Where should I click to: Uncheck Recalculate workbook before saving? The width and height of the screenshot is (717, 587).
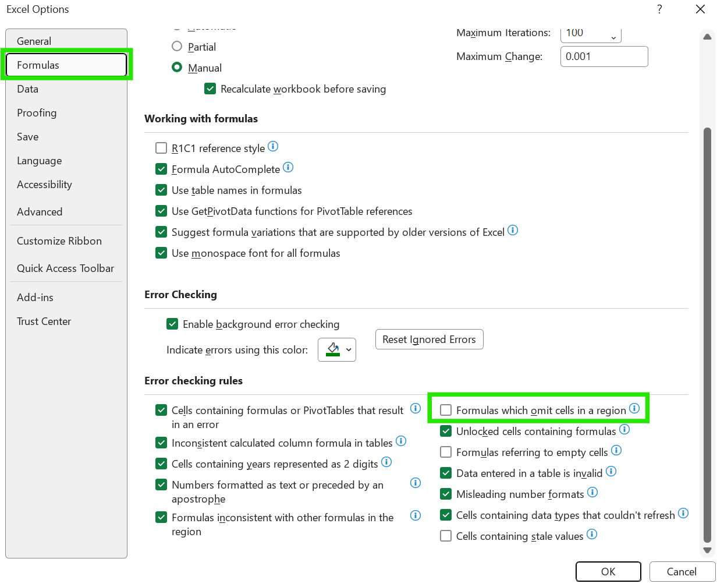210,89
